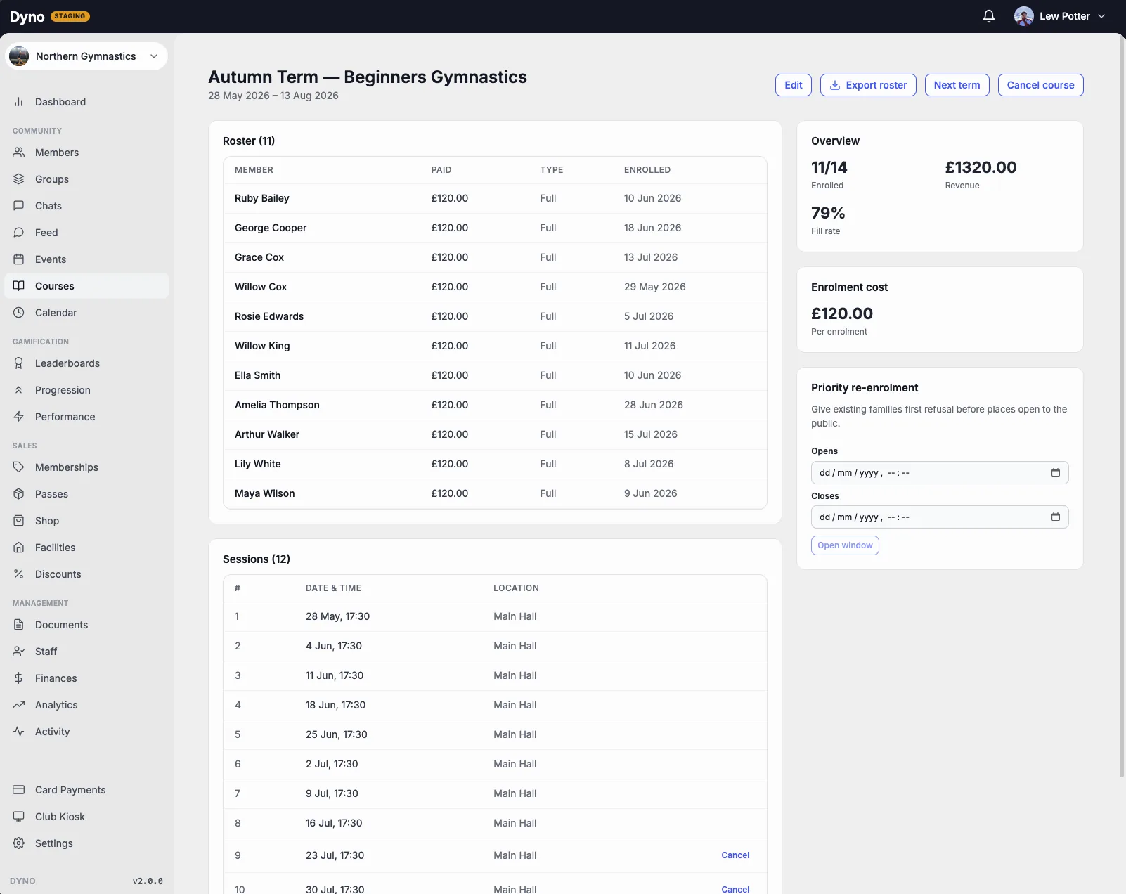Click the page vertical scrollbar
The height and width of the screenshot is (894, 1126).
click(x=1122, y=408)
